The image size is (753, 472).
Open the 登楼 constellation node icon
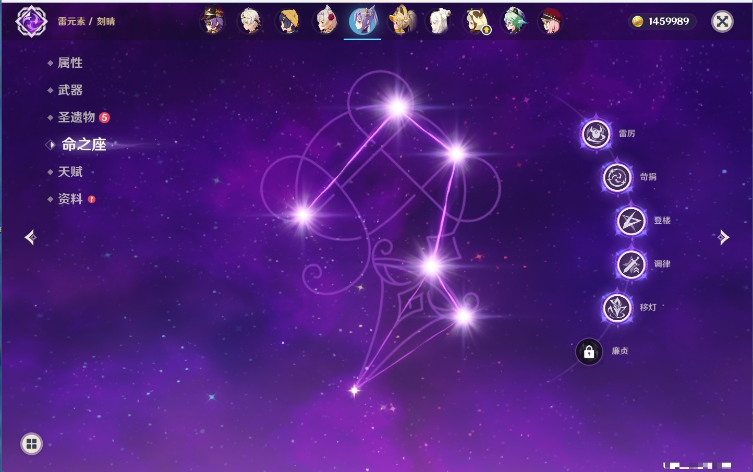click(631, 221)
